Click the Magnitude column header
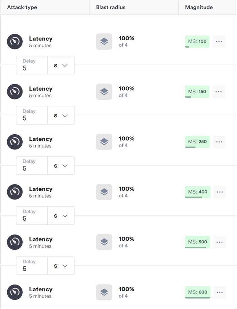Viewport: 237px width, 309px height. coord(199,8)
